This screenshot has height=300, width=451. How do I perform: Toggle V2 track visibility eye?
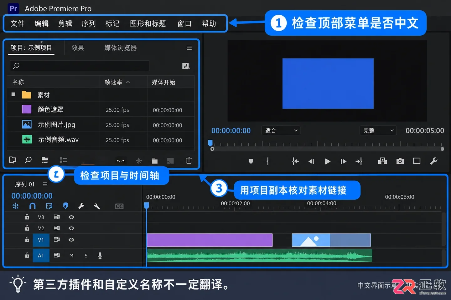click(x=71, y=228)
